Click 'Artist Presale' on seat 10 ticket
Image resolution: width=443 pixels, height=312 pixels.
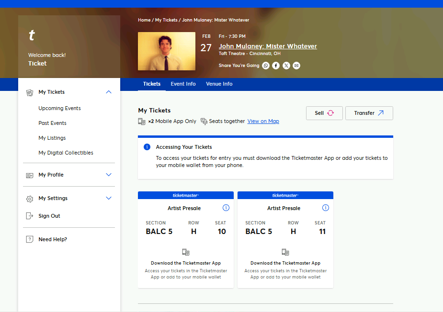point(184,208)
